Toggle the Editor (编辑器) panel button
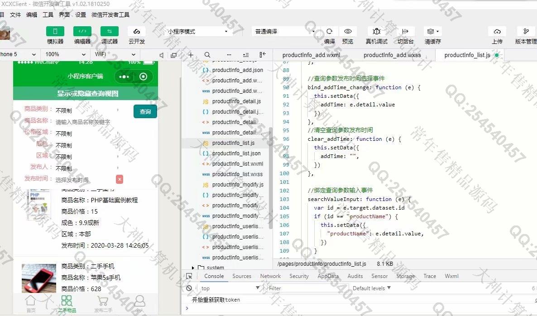Screen dimensions: 537x316 coord(82,31)
